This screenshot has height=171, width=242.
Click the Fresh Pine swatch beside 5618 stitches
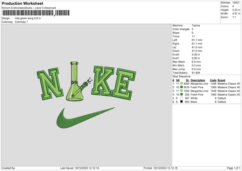click(181, 87)
